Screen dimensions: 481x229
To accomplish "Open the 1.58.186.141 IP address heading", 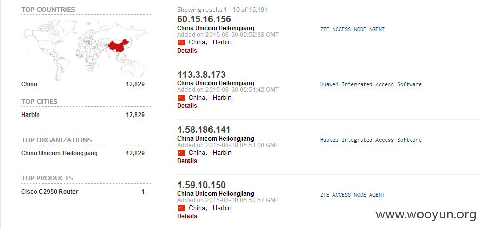I will pos(204,130).
